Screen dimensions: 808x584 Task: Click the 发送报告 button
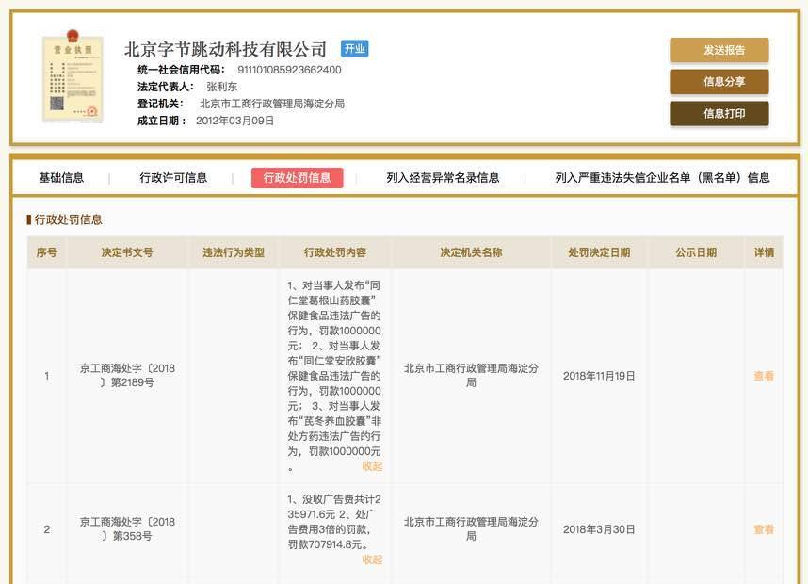[719, 50]
